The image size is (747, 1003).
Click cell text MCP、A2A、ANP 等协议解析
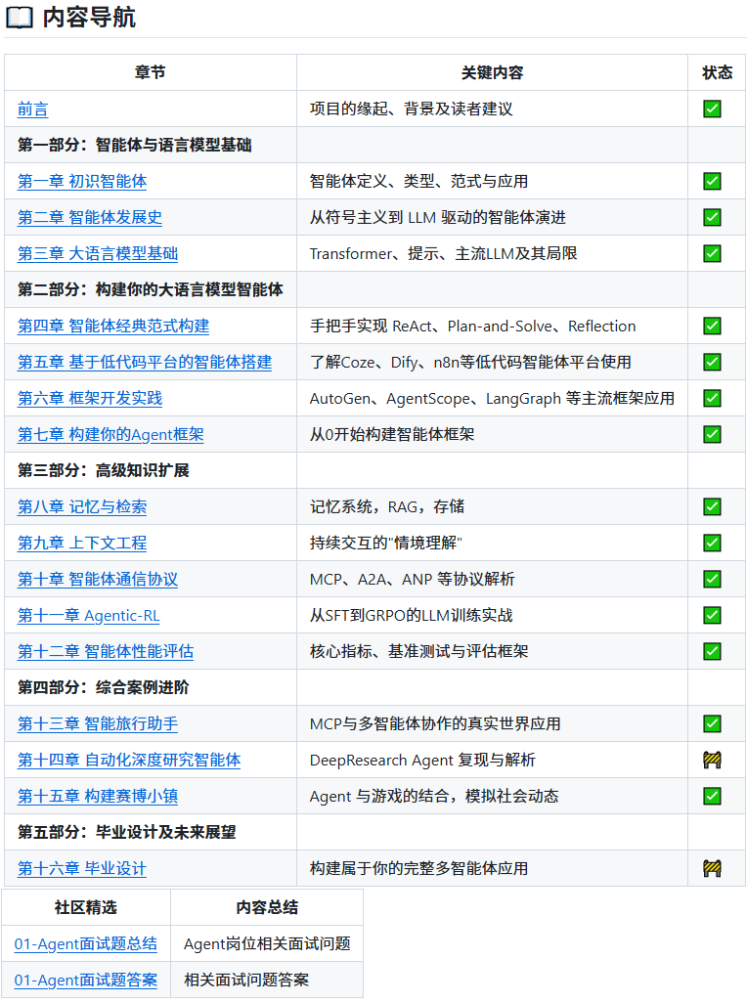[413, 580]
